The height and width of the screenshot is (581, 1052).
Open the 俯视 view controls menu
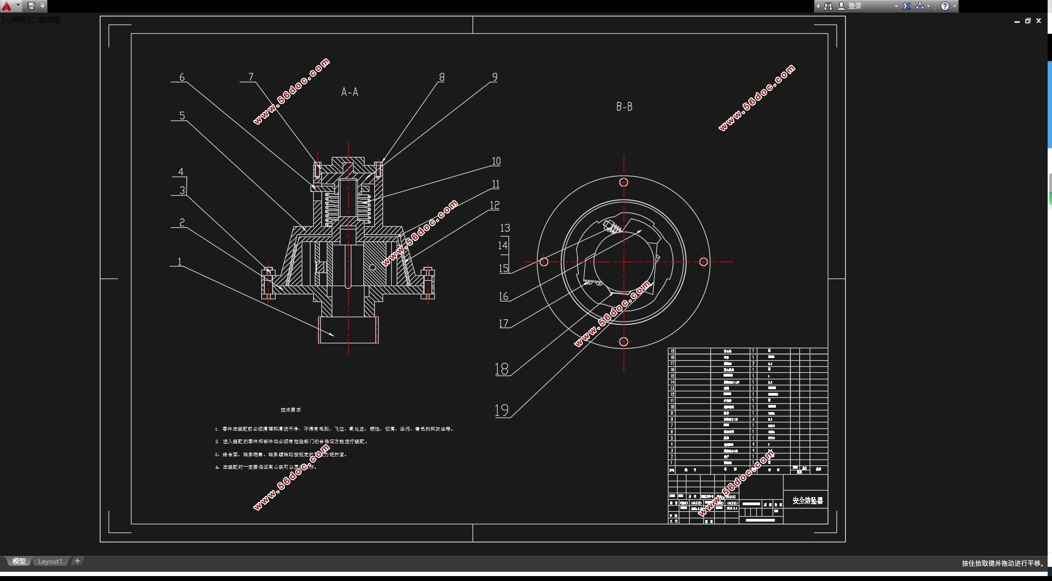point(19,20)
